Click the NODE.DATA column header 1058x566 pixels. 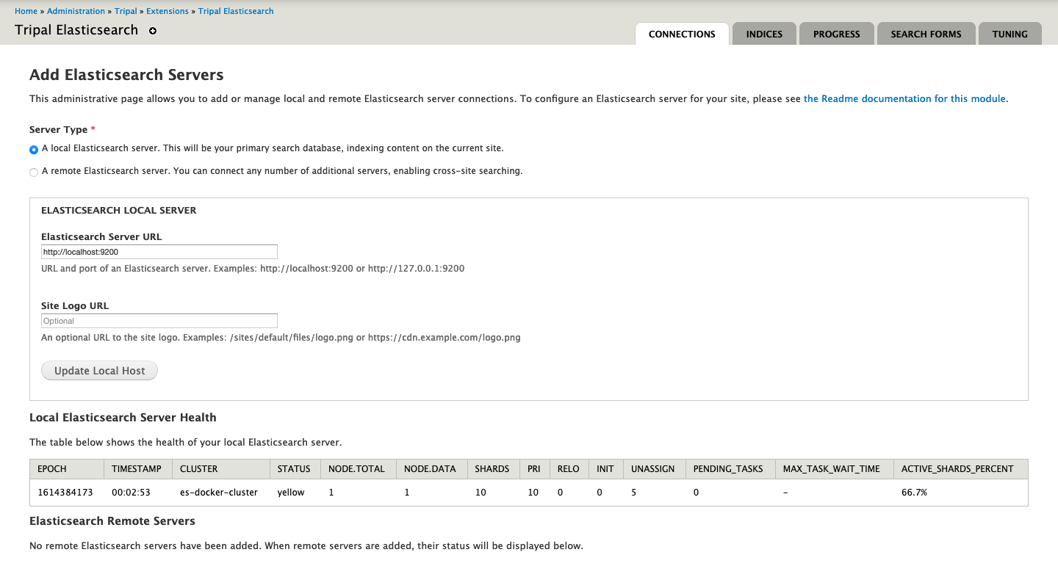point(432,469)
